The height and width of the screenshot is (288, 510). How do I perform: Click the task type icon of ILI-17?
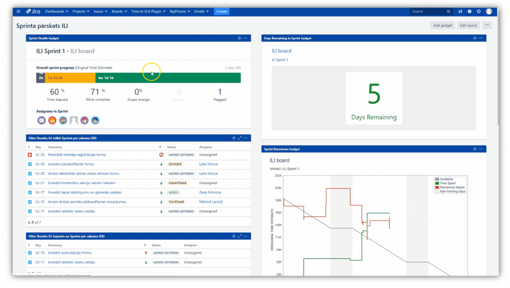30,192
